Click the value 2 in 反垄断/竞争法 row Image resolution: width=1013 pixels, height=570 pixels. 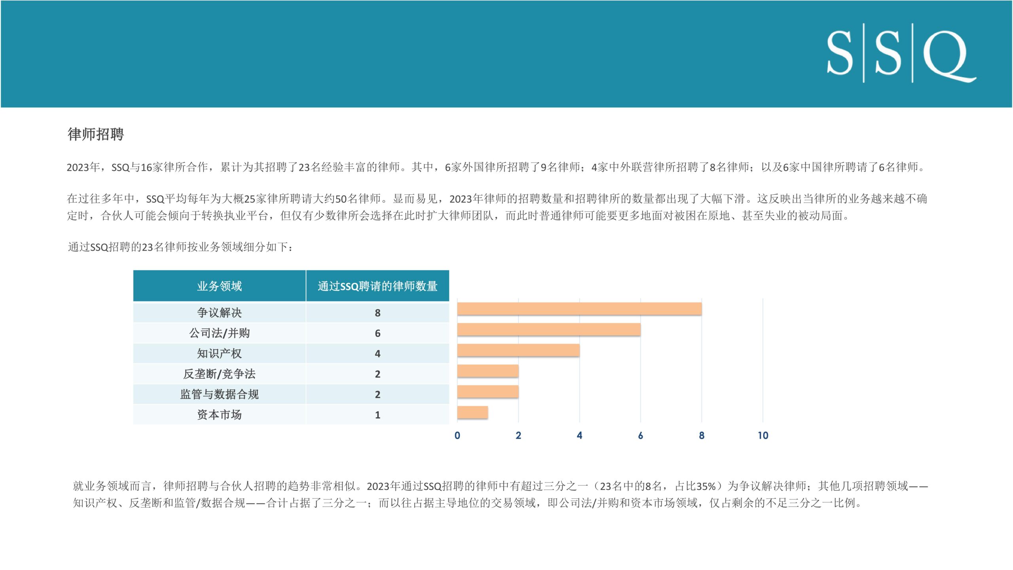pyautogui.click(x=378, y=374)
